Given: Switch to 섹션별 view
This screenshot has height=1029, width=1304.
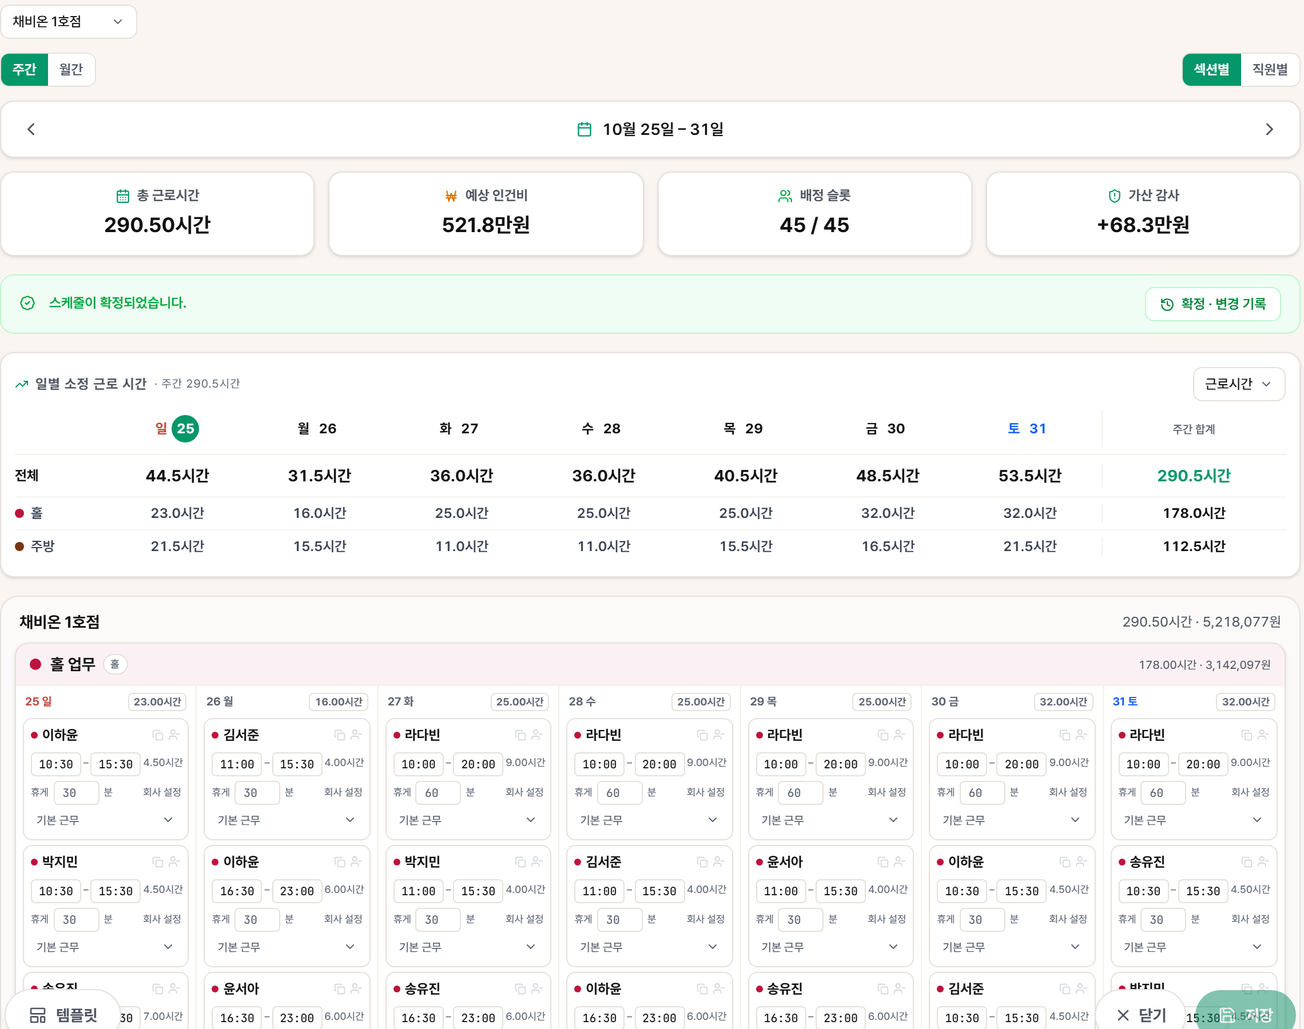Looking at the screenshot, I should point(1211,70).
